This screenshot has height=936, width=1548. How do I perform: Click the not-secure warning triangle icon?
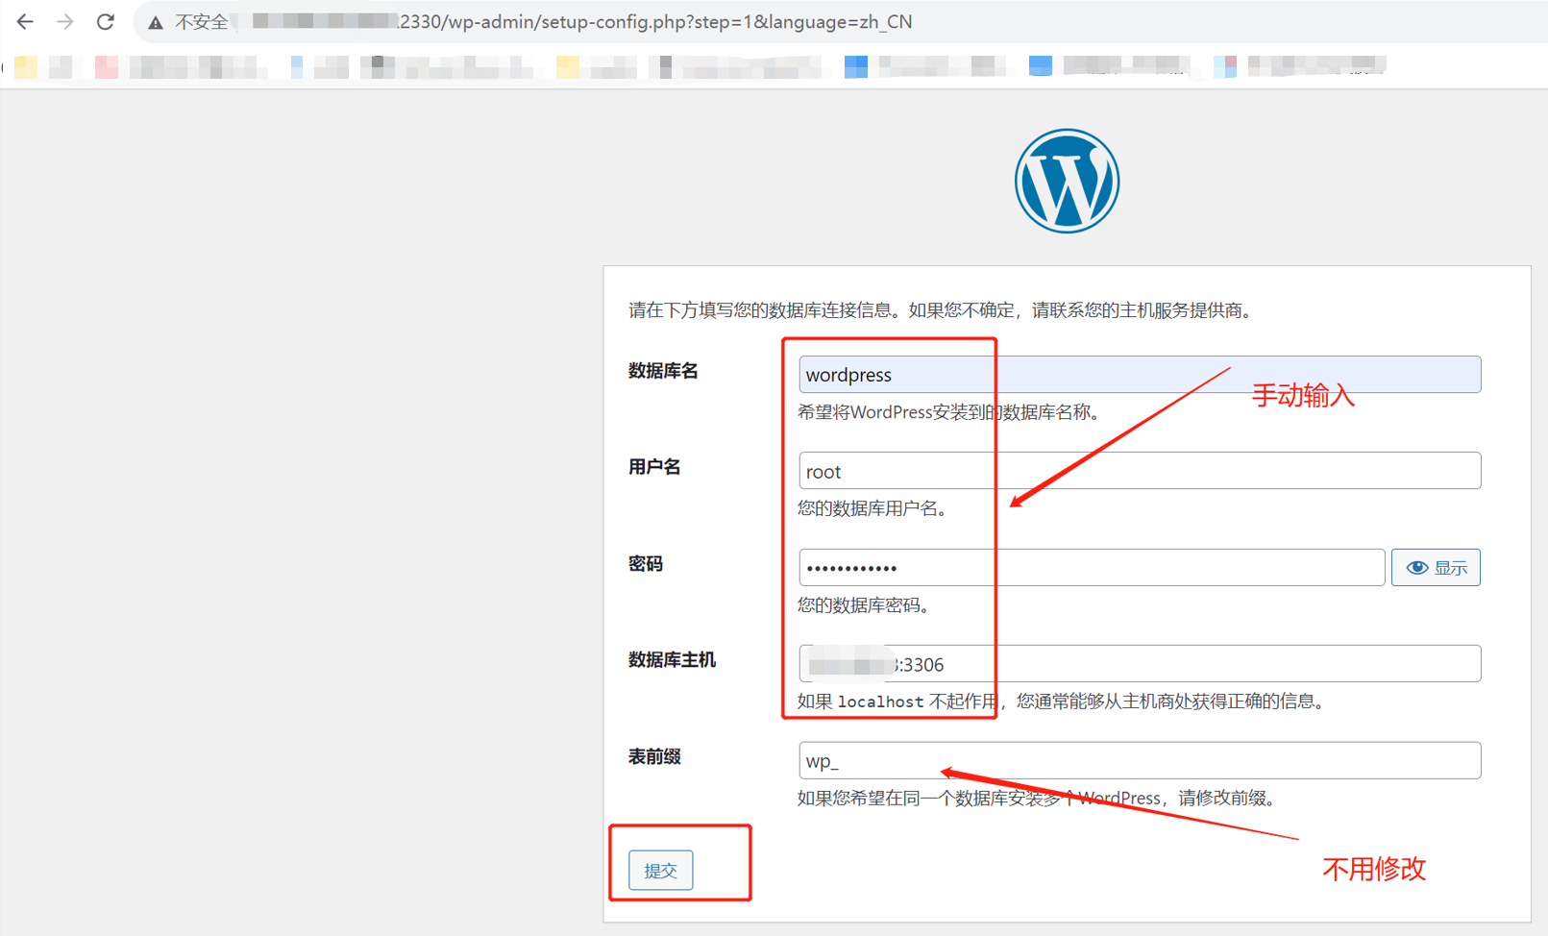(x=155, y=22)
